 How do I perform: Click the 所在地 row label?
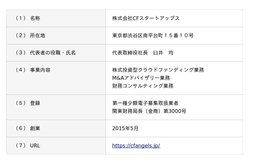pos(37,35)
